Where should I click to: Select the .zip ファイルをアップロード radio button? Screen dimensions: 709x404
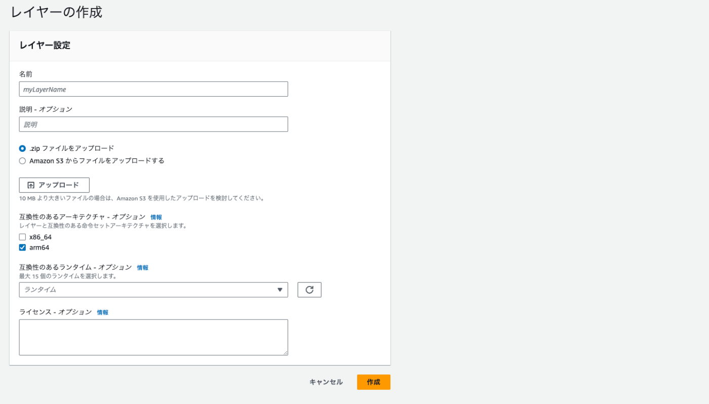tap(22, 148)
